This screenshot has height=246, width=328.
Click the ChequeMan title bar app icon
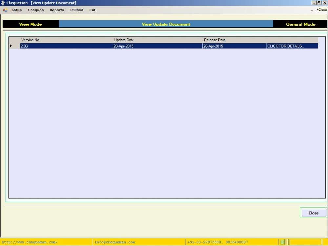3,3
